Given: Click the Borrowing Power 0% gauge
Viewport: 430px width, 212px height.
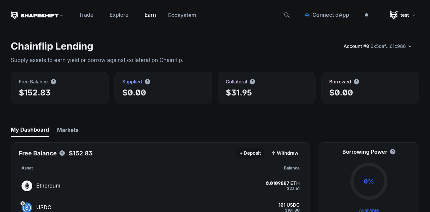Looking at the screenshot, I should 369,181.
